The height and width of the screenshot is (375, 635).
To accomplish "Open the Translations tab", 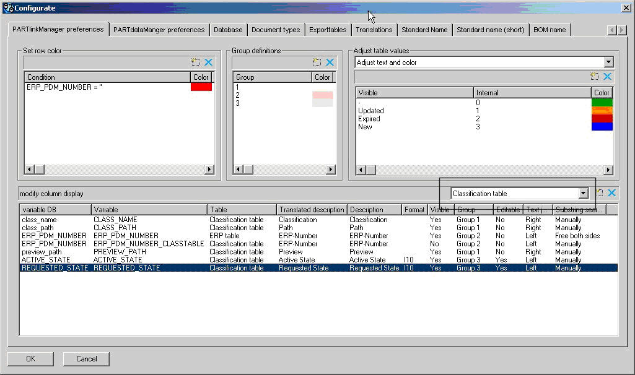I will click(374, 30).
